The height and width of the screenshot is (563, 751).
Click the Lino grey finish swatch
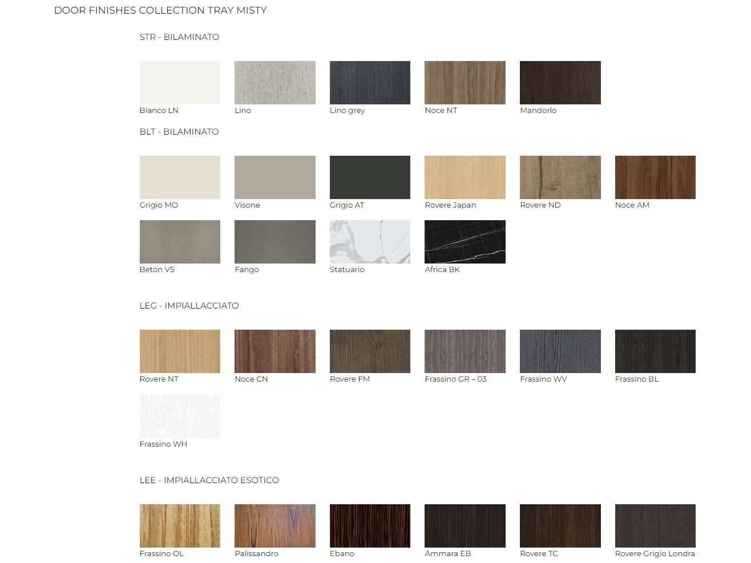coord(370,83)
